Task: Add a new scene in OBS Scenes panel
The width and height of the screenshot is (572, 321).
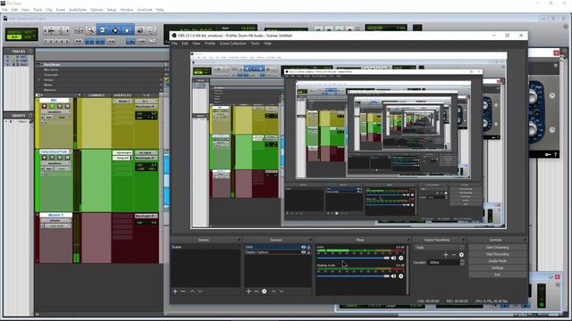Action: (x=175, y=292)
